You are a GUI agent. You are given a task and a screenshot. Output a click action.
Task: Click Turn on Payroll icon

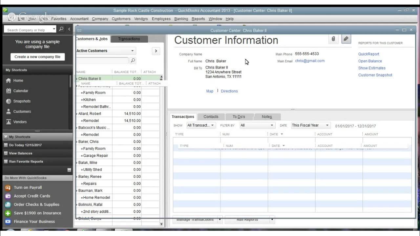8,187
